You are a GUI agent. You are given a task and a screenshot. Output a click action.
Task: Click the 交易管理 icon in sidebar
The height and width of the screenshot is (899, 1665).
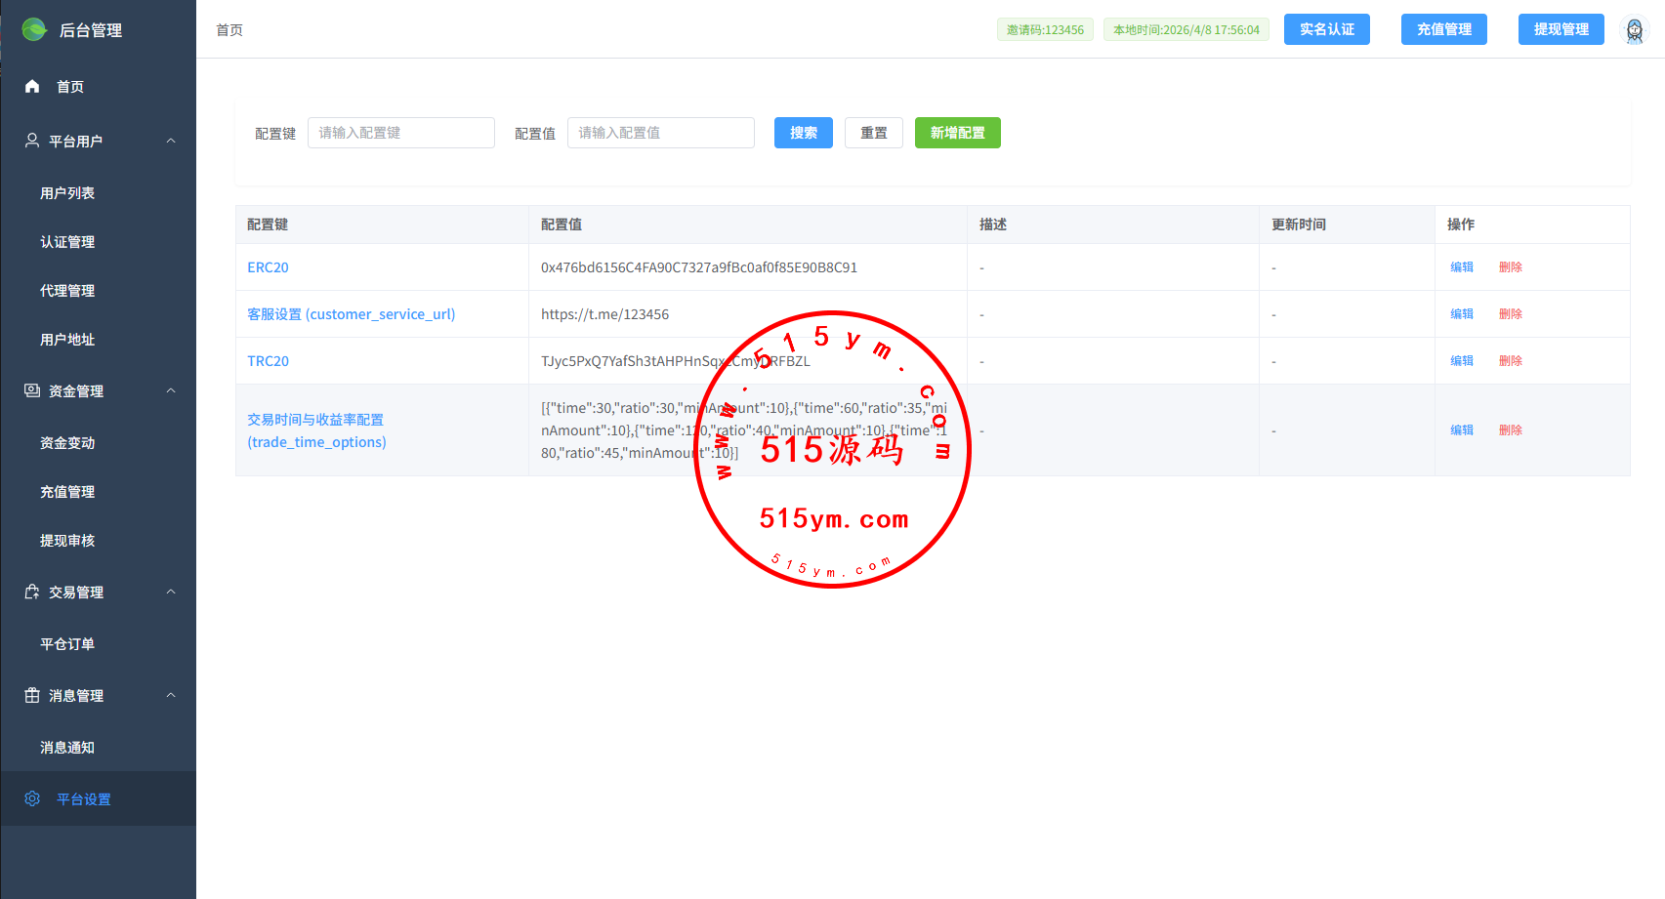(x=32, y=593)
